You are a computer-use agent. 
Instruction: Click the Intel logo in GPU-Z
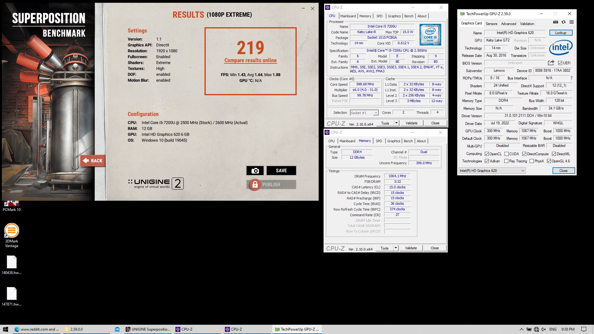coord(561,47)
